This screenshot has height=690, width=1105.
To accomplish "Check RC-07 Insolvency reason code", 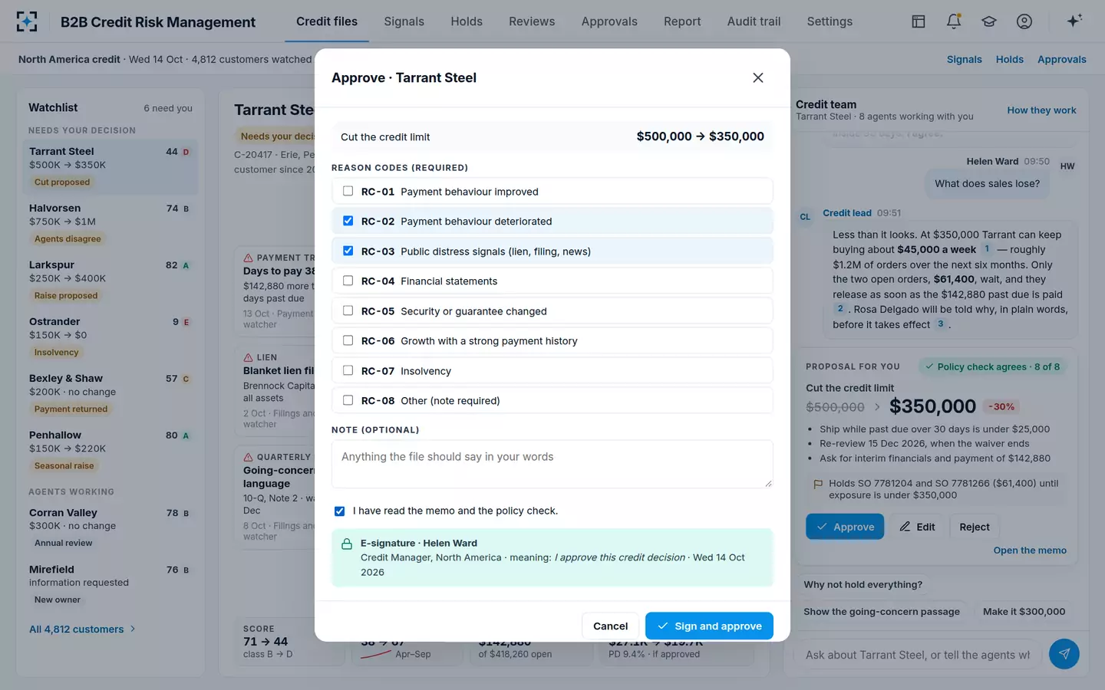I will pyautogui.click(x=348, y=370).
